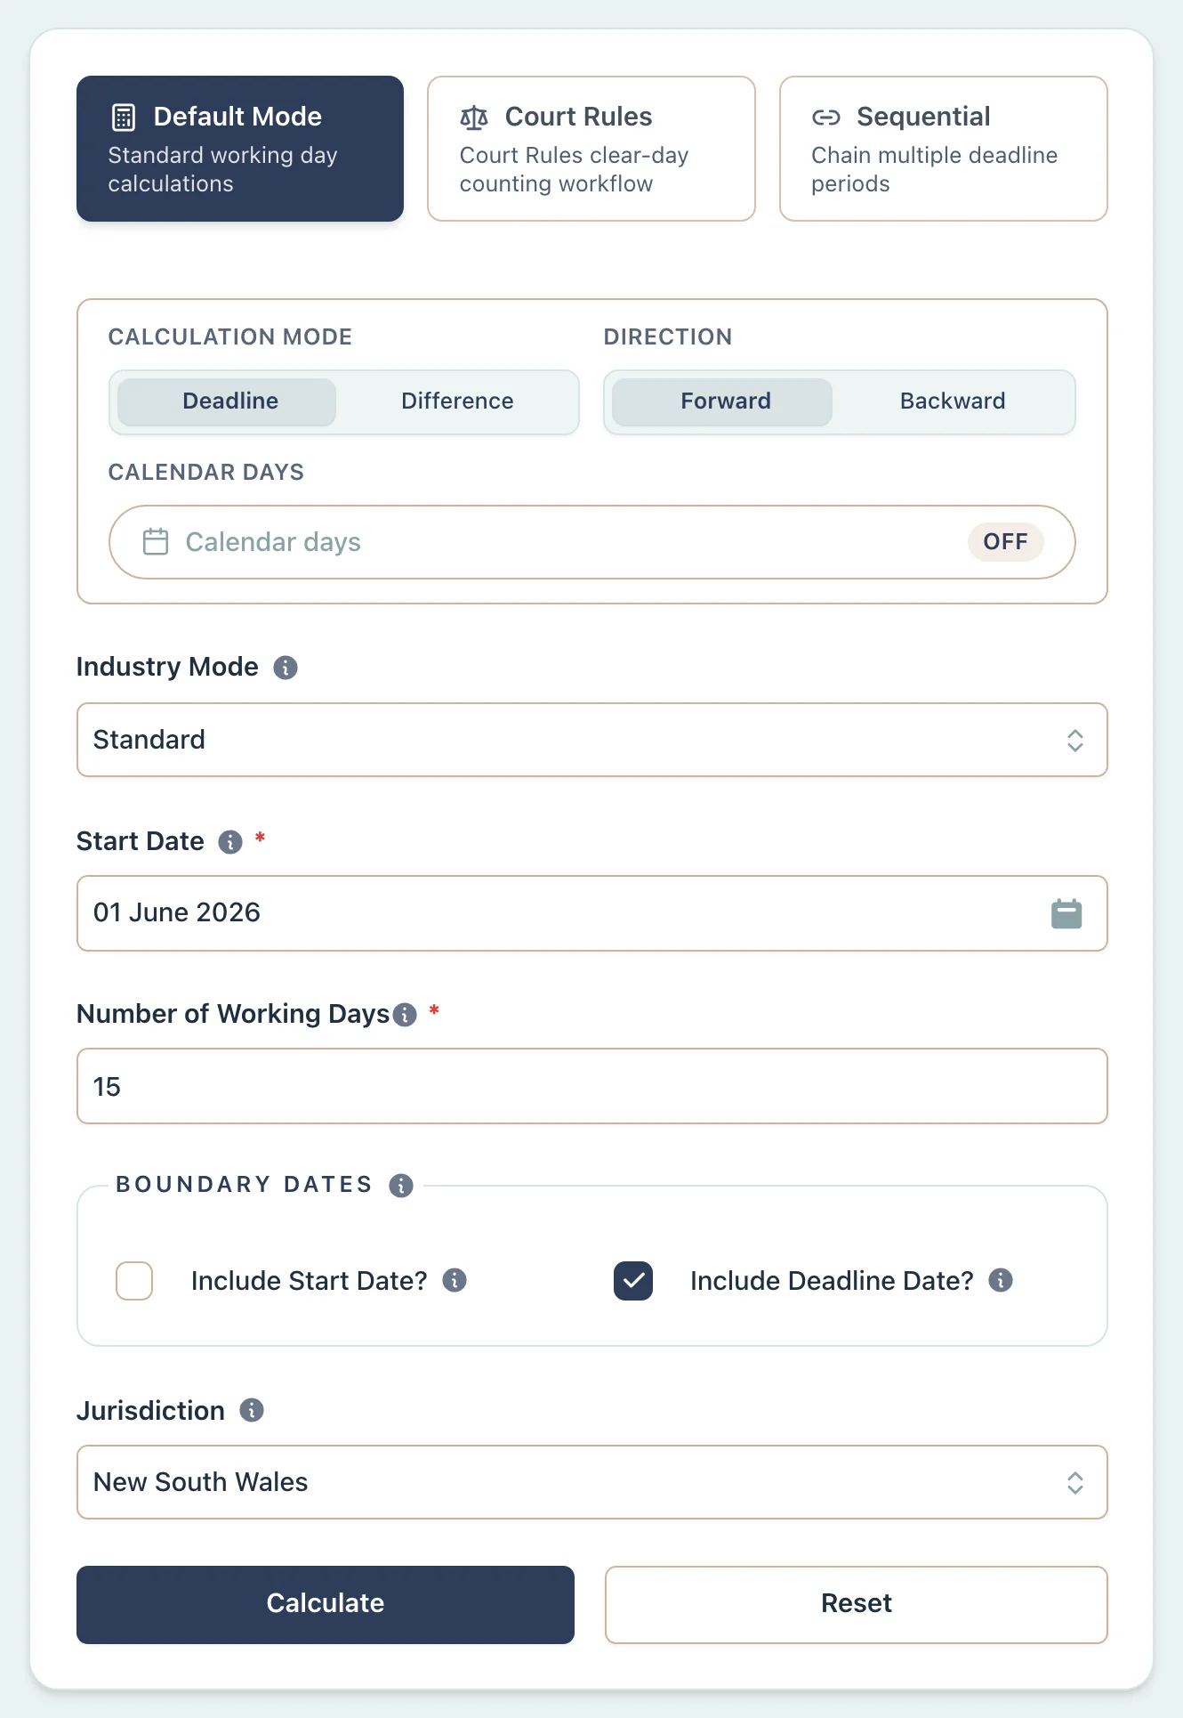The width and height of the screenshot is (1183, 1718).
Task: Select the Difference calculation mode
Action: click(x=457, y=401)
